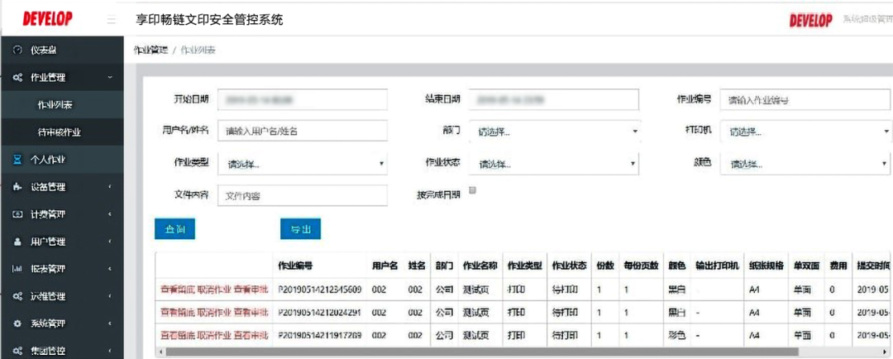Select 作业列表 in the sidebar submenu

coord(55,105)
